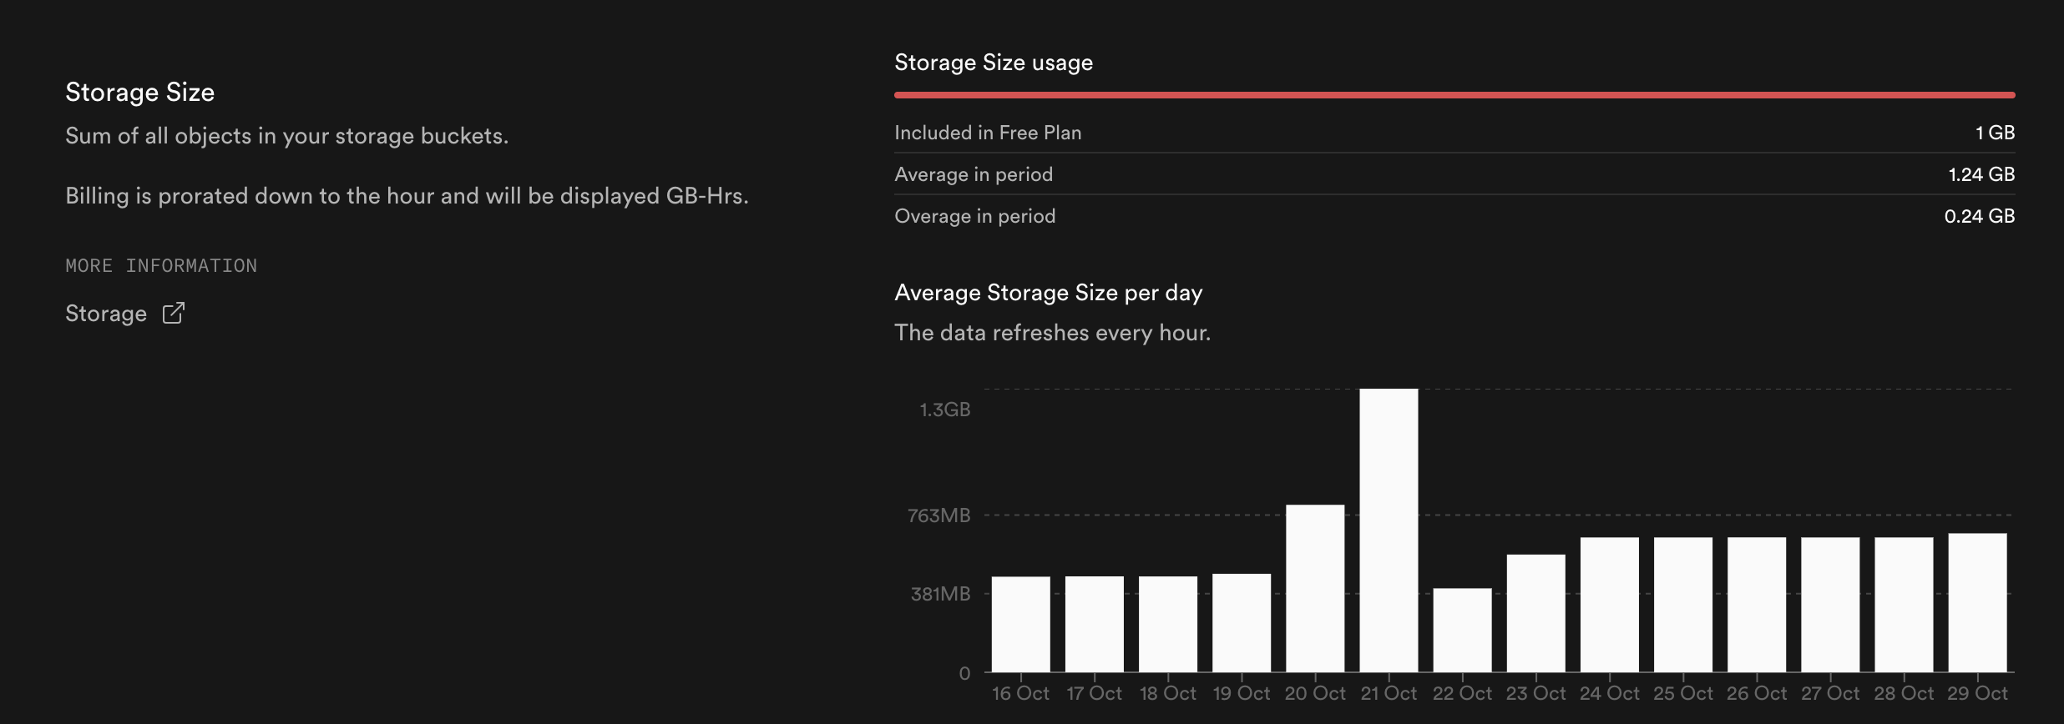This screenshot has width=2064, height=724.
Task: Select the 20 Oct chart bar
Action: tap(1315, 588)
